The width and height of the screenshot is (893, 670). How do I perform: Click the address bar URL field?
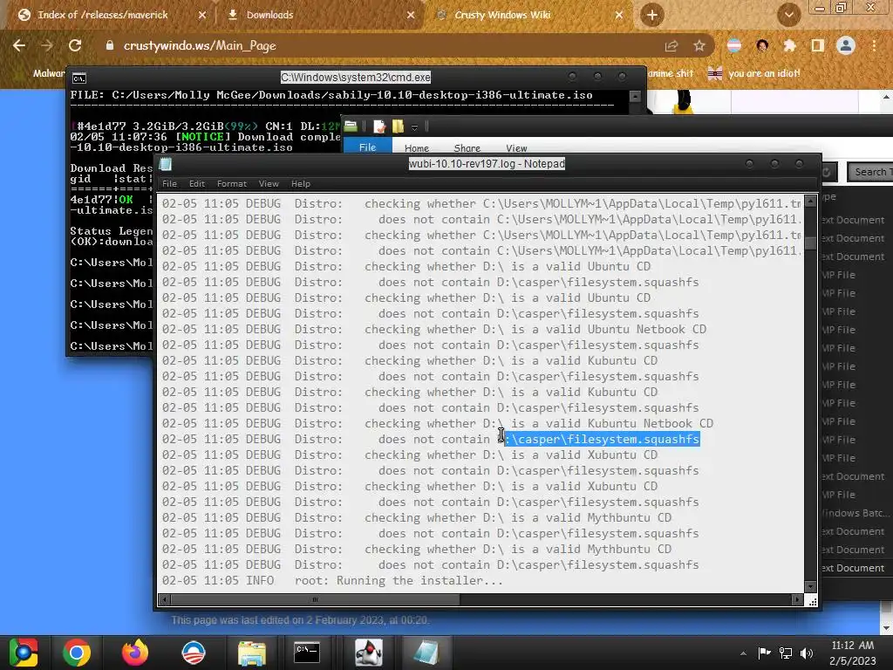tap(376, 45)
